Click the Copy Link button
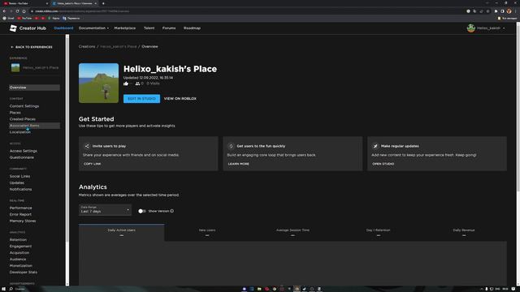Viewport: 520px width, 292px height. tap(92, 164)
